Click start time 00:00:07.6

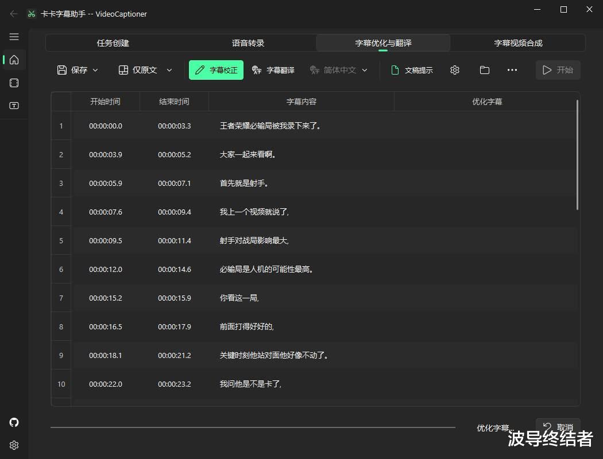pos(105,212)
